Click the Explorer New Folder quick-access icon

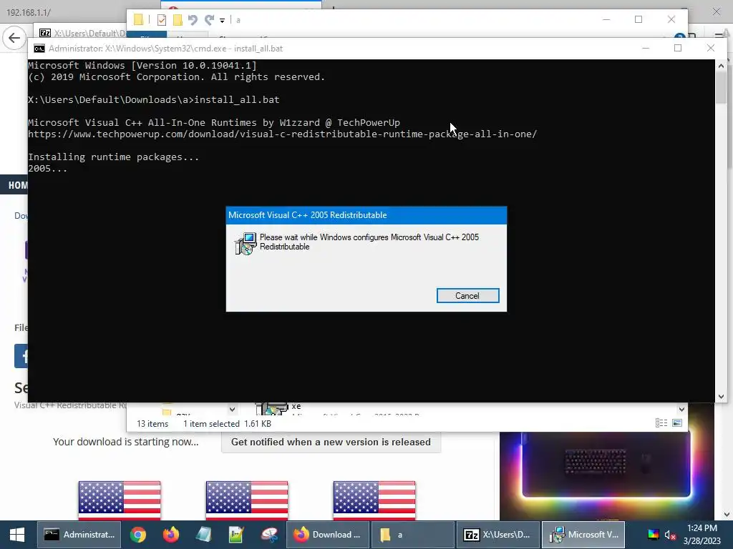click(178, 20)
